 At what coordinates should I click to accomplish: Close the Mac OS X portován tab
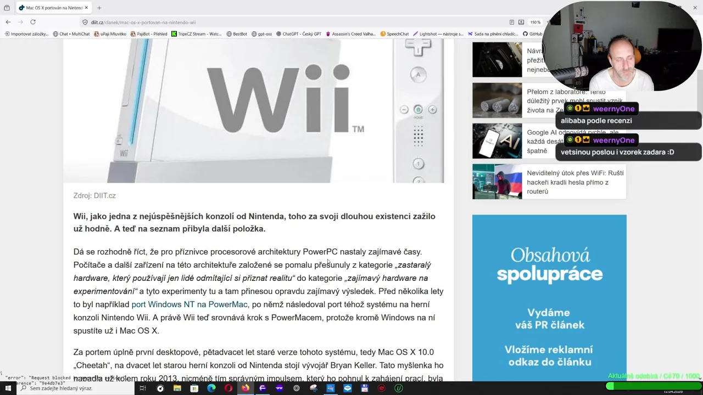[x=86, y=8]
